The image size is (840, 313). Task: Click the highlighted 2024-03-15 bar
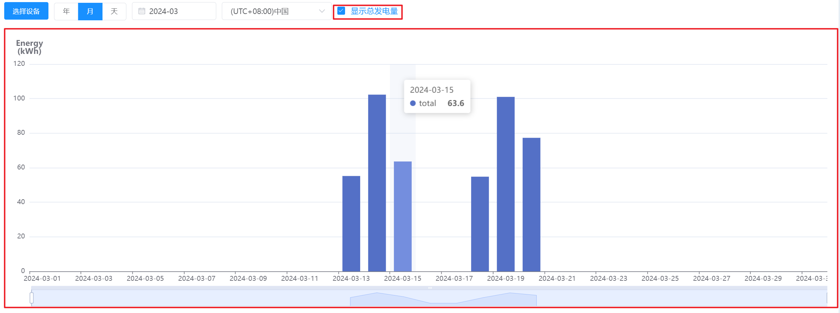[403, 216]
